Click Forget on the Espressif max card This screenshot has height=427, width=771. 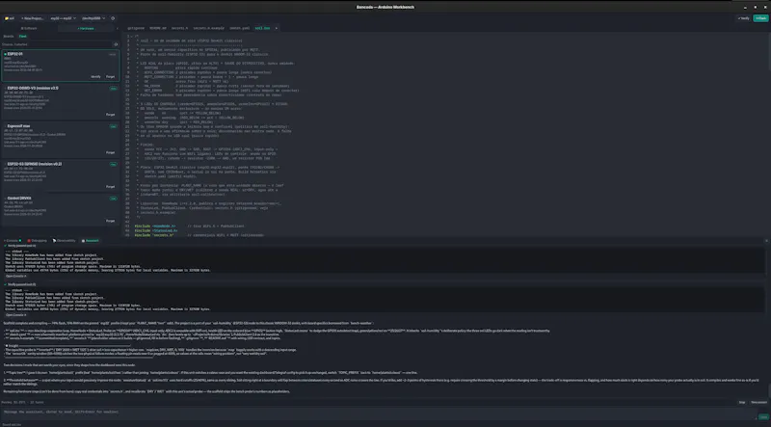(x=111, y=152)
